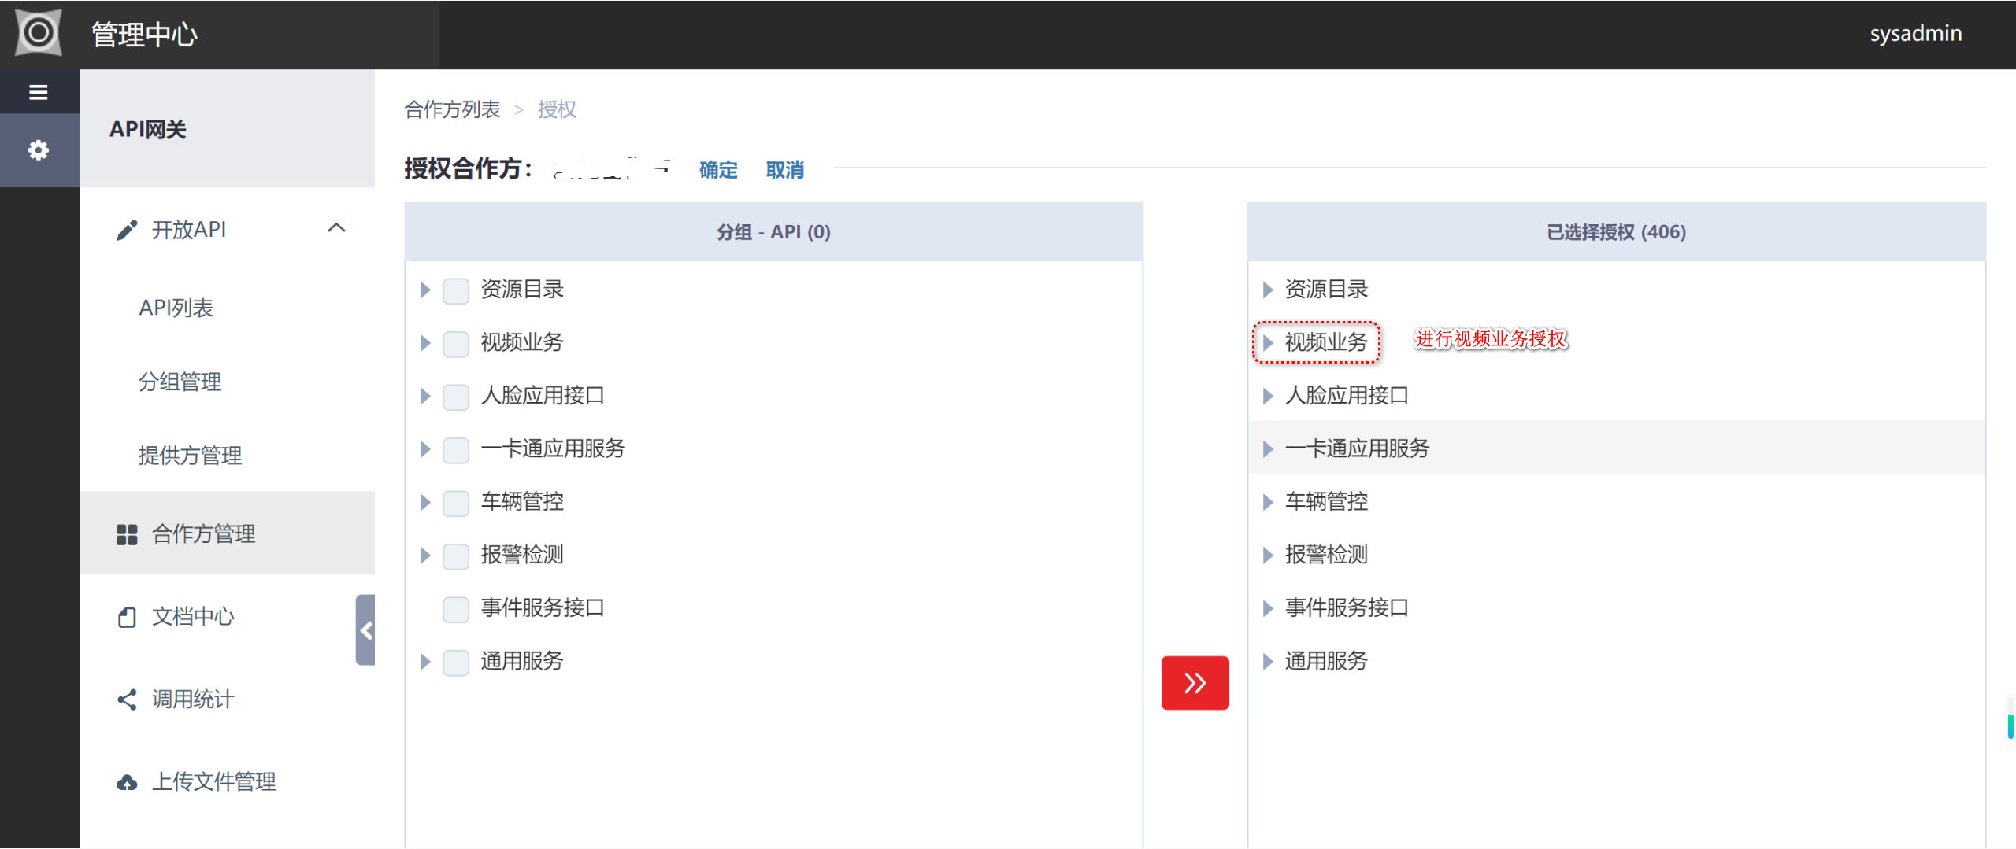
Task: Enable the 事件服务接口 checkbox
Action: point(455,609)
